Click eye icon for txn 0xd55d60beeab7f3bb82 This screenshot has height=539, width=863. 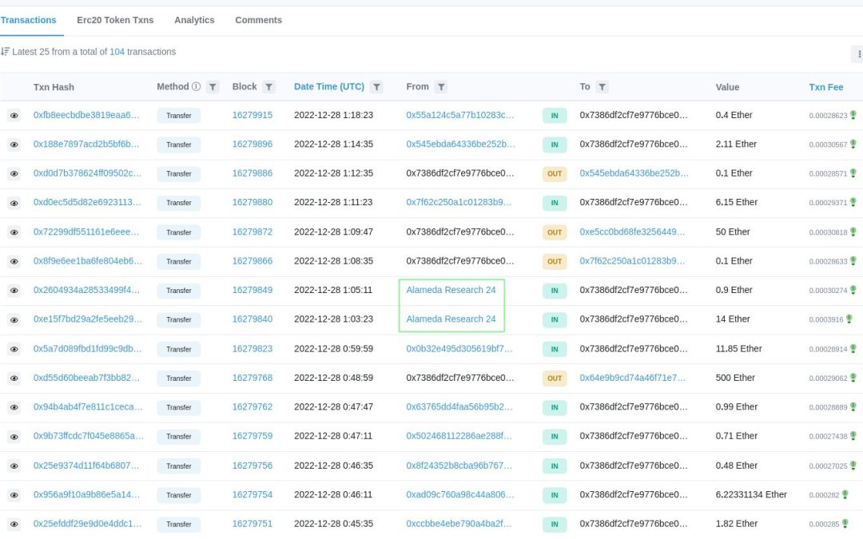(14, 378)
